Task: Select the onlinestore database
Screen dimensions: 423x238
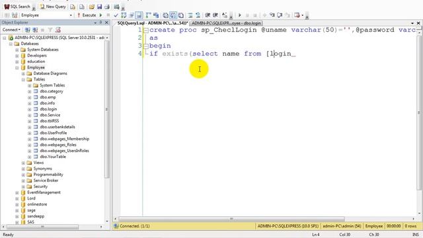Action: pos(37,204)
